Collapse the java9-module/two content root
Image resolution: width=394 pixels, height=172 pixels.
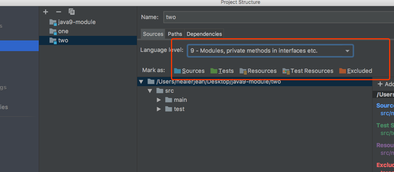141,82
